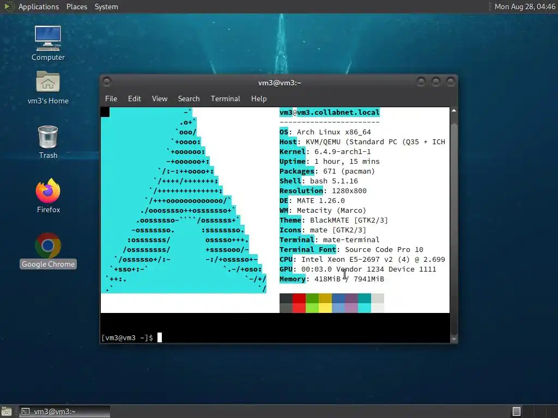Click the clock showing Mon Aug 28, 04:46
This screenshot has height=418, width=558.
click(x=525, y=7)
